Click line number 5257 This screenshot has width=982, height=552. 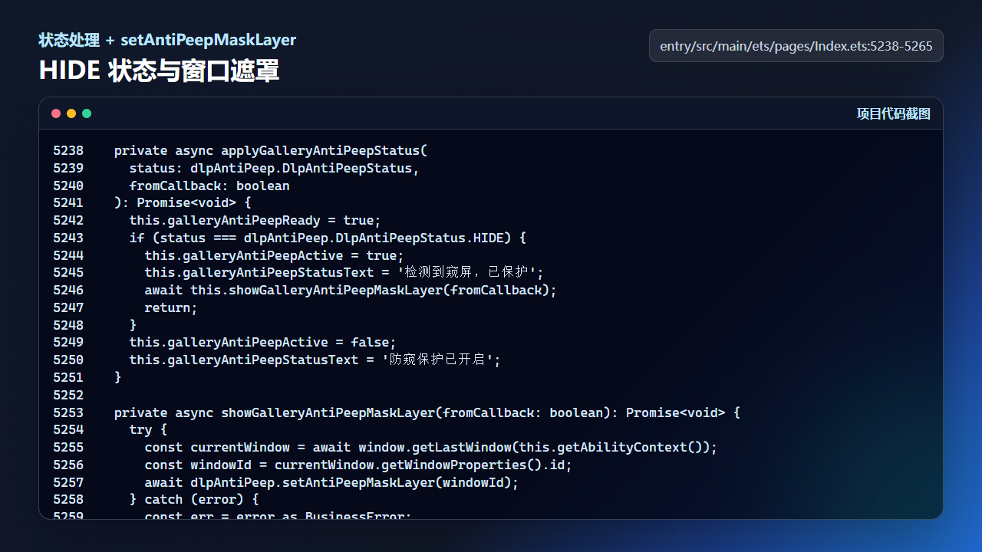pos(68,482)
